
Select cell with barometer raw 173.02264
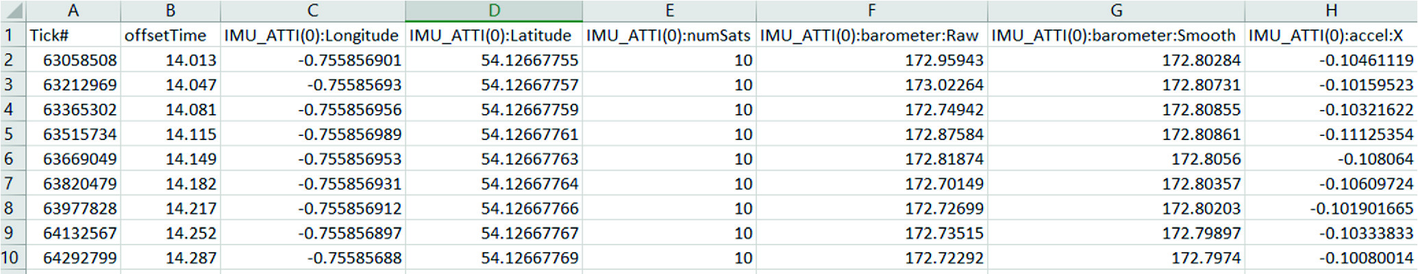[871, 85]
